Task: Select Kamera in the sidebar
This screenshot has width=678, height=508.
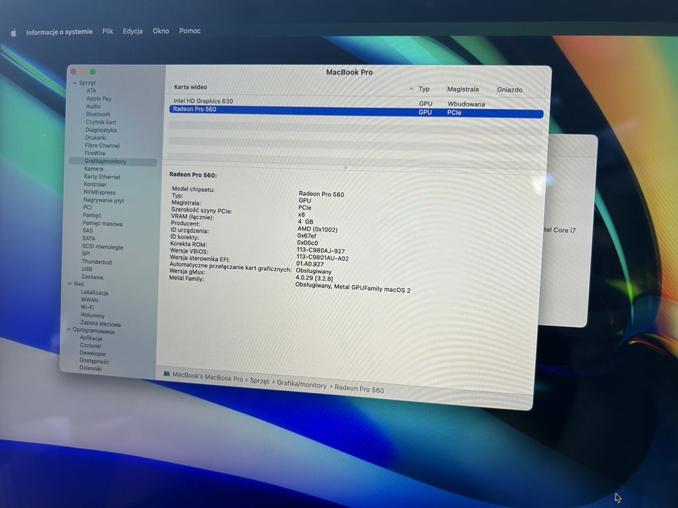Action: pos(94,169)
